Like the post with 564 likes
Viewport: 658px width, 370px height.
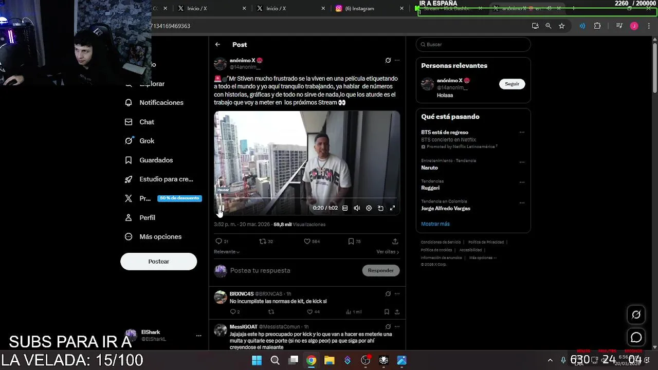pyautogui.click(x=312, y=241)
